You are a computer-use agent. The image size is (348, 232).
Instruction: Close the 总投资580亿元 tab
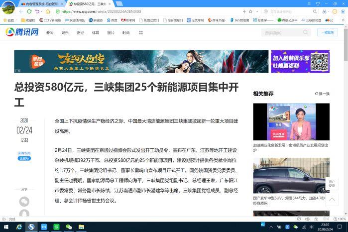tap(110, 4)
